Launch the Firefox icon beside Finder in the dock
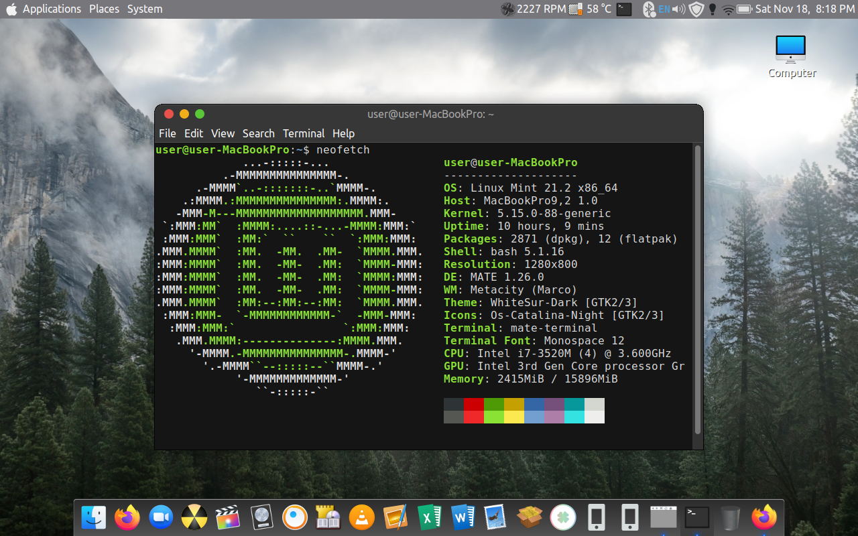 [x=127, y=517]
